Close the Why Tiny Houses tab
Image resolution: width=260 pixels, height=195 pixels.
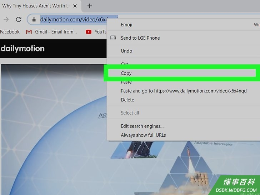[x=75, y=6]
